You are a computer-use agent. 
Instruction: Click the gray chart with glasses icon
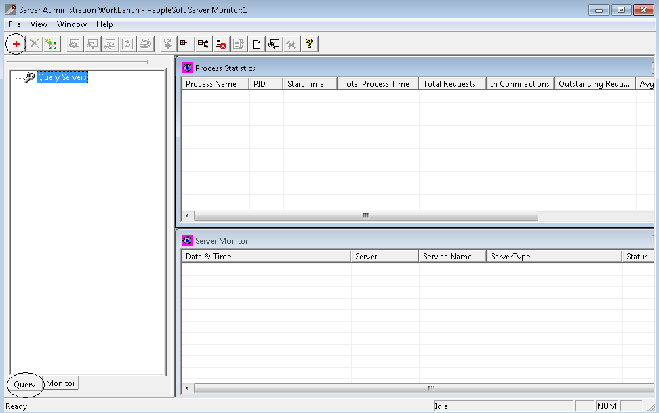(x=110, y=43)
